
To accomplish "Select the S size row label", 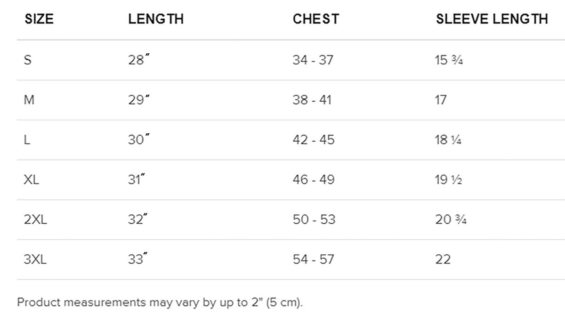I will [28, 60].
